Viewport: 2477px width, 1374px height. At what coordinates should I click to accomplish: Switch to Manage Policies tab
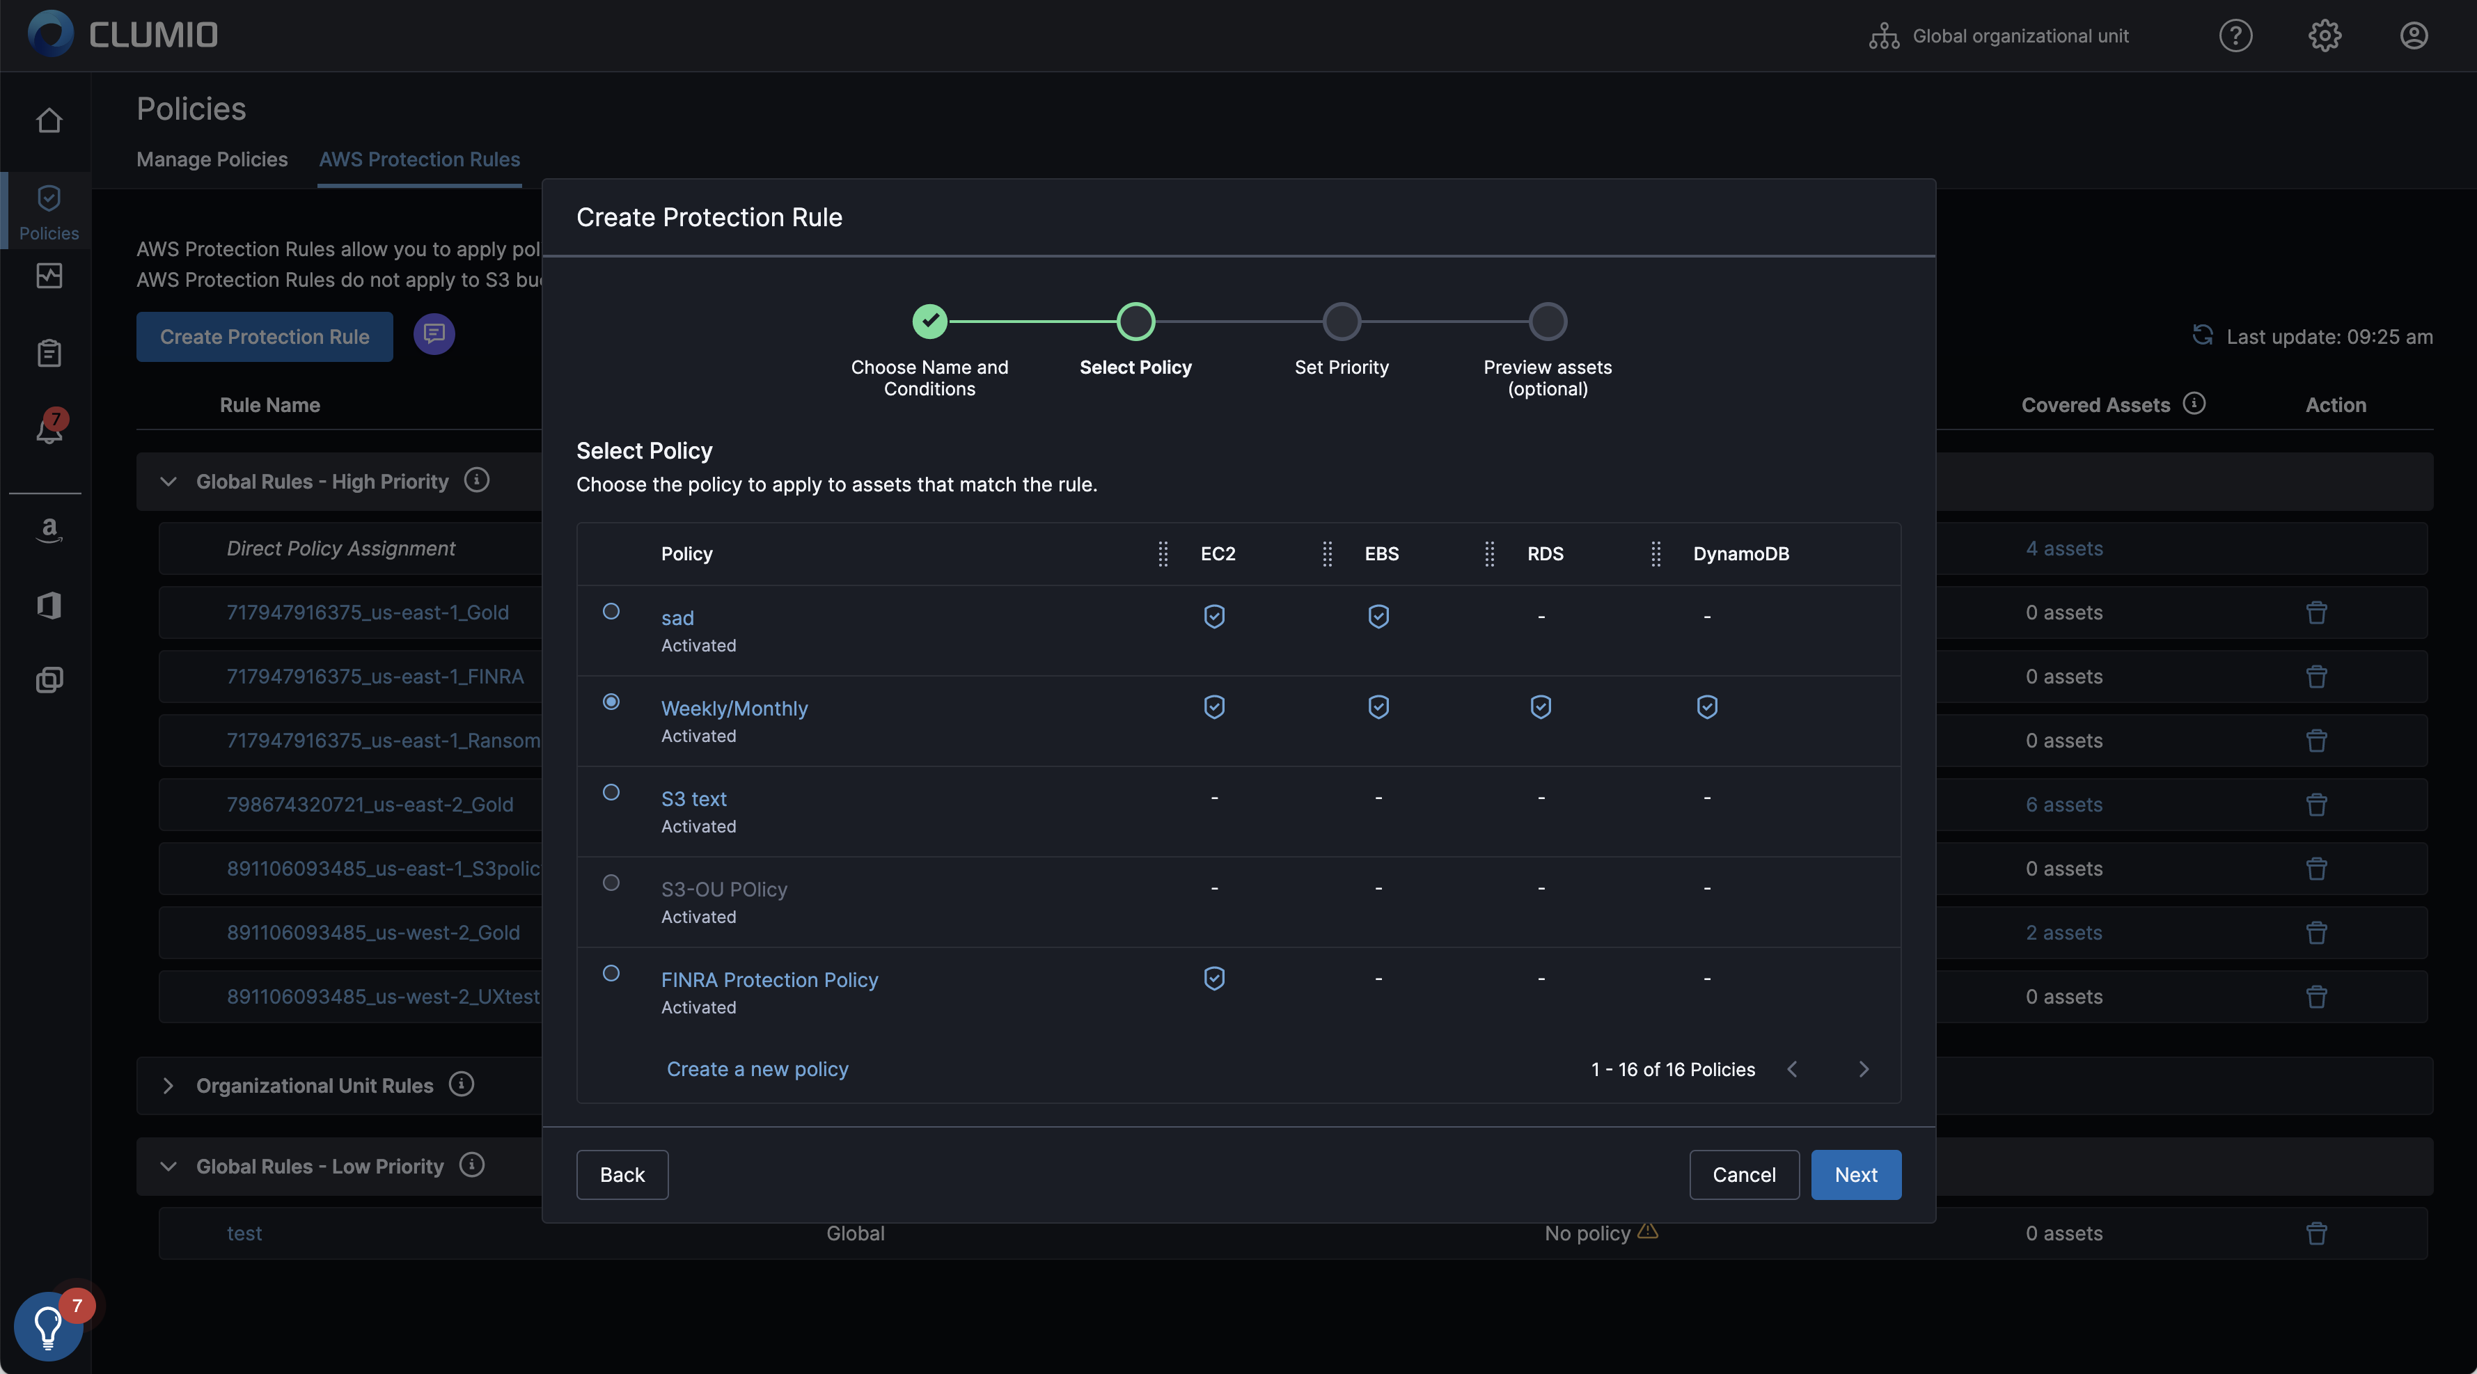point(212,159)
